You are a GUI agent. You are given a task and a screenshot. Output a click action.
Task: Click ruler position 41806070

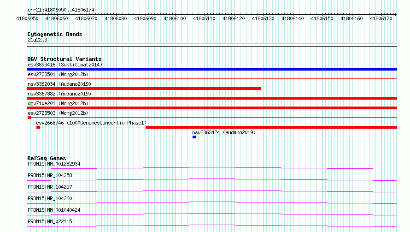[x=86, y=18]
